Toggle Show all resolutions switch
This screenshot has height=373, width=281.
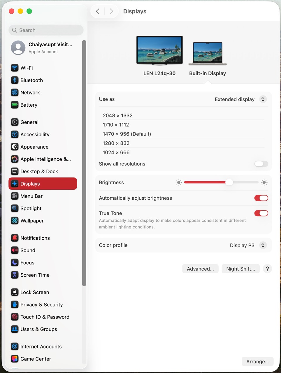pyautogui.click(x=261, y=164)
